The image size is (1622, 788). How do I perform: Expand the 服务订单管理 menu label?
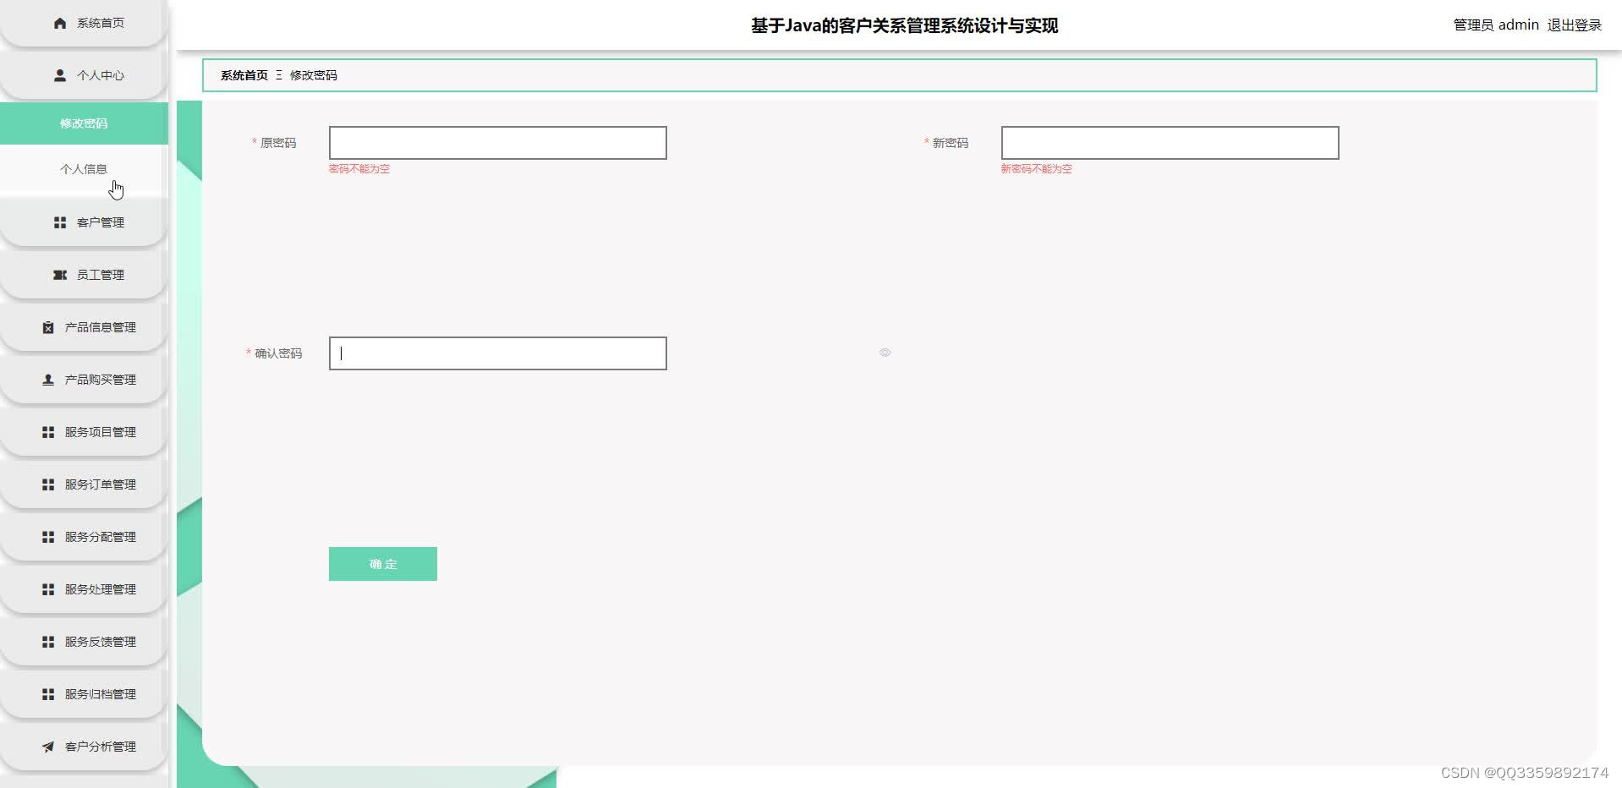[101, 484]
